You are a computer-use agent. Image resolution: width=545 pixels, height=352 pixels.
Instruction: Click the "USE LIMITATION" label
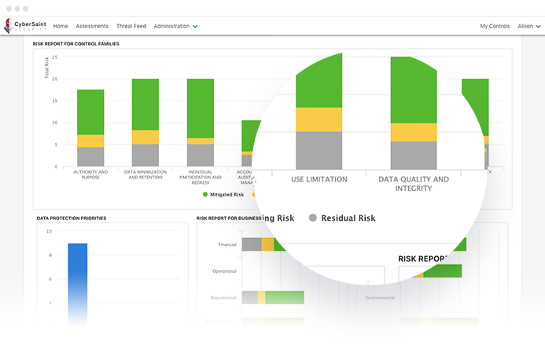click(319, 179)
